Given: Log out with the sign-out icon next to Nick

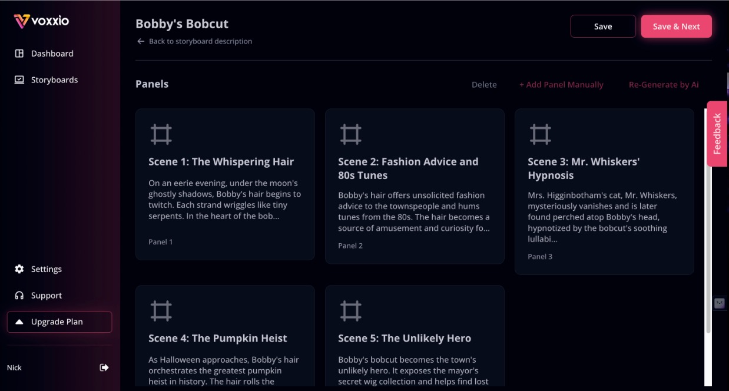Looking at the screenshot, I should click(104, 367).
